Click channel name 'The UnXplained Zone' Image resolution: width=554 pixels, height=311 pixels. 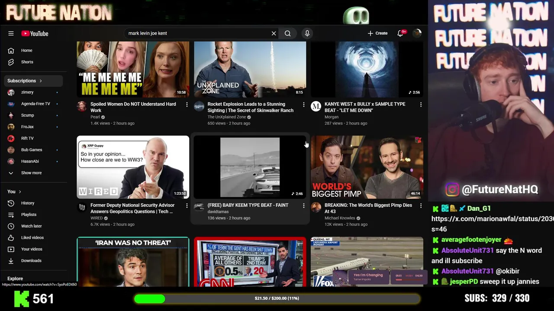click(226, 117)
